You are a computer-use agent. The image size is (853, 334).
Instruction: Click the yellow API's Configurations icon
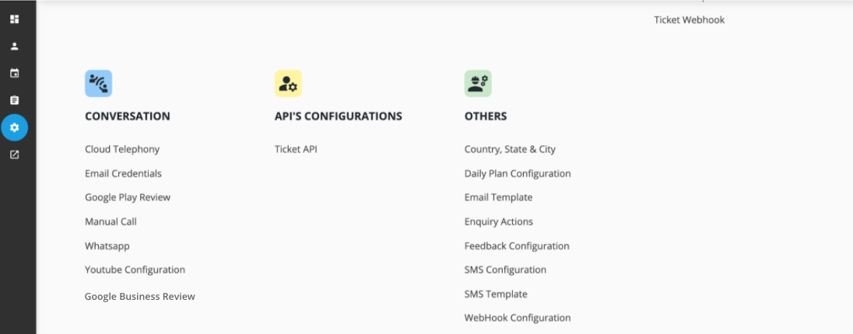(288, 84)
